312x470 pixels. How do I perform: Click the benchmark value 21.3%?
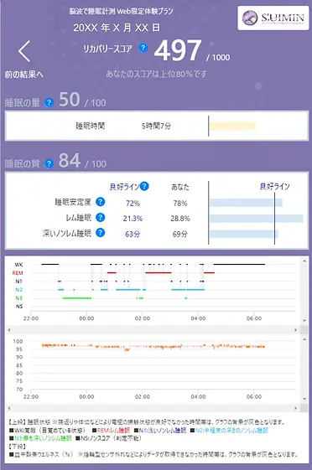[133, 219]
